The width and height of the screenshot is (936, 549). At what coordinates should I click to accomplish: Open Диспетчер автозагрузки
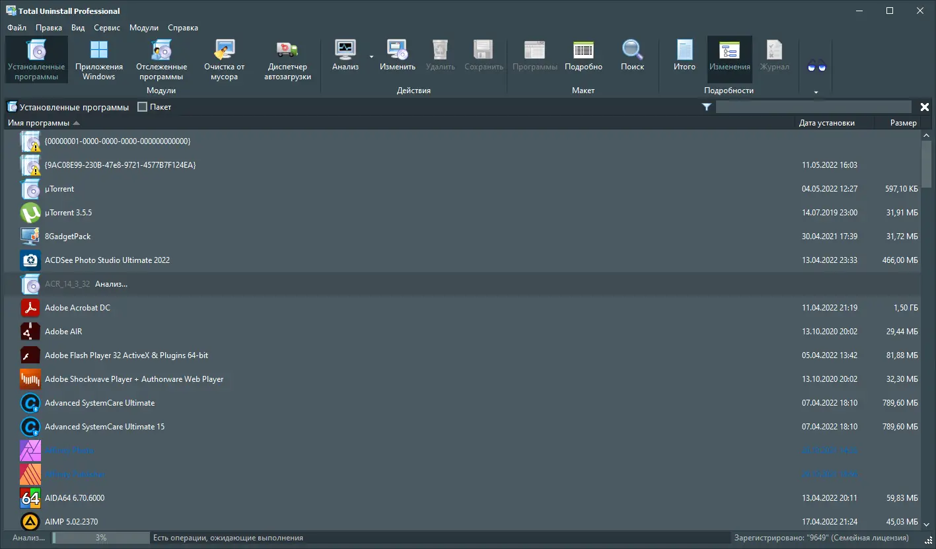[x=287, y=59]
